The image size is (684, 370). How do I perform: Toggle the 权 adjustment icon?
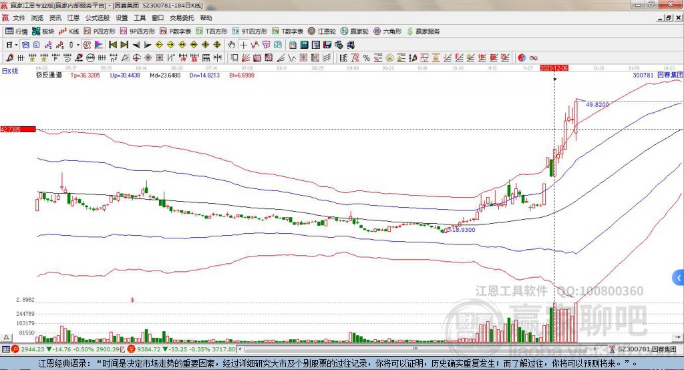click(x=87, y=45)
